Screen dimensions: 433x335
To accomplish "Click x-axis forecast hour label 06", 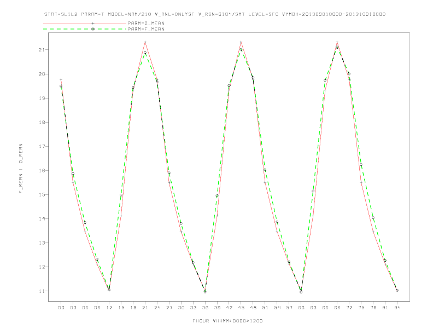I will [85, 308].
